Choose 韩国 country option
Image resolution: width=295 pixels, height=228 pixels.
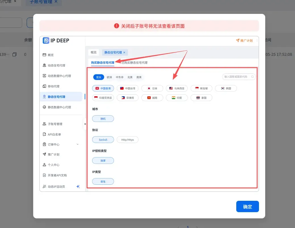coord(226,88)
